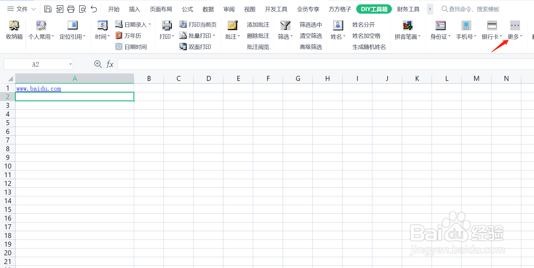The image size is (534, 268).
Task: Expand the 定位引用 dropdown label
Action: click(72, 37)
